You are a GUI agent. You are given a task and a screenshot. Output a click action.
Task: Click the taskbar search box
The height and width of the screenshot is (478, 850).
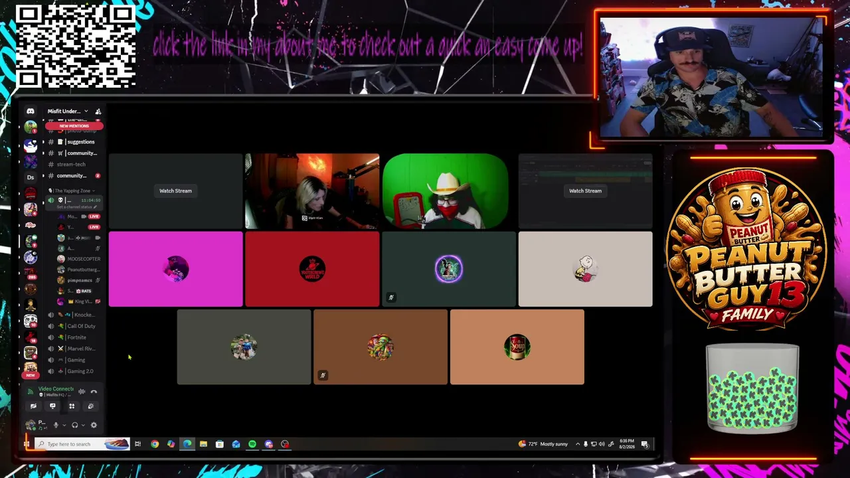tap(82, 444)
